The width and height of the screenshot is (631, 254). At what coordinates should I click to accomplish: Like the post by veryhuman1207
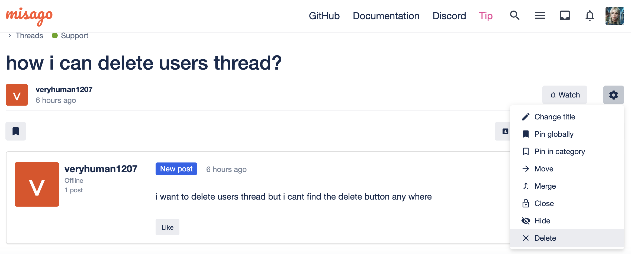[x=167, y=227]
